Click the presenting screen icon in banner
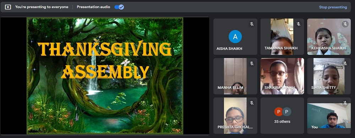Viewport: 355px width, 138px height. [8, 7]
